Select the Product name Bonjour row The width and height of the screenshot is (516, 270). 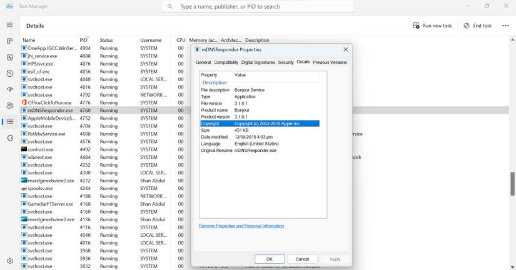[x=260, y=110]
